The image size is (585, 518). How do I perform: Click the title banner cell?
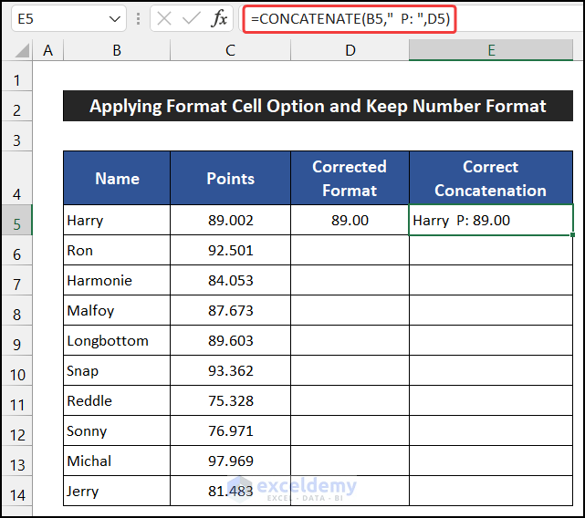coord(318,107)
